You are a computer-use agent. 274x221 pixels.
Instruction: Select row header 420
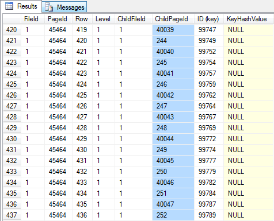click(12, 30)
